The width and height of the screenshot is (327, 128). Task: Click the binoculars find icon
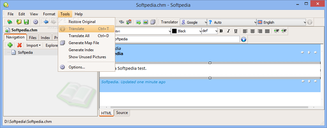tap(121, 22)
